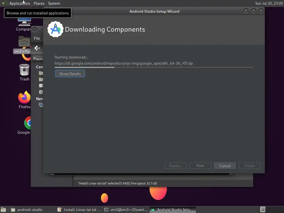Open the System menu

point(54,3)
